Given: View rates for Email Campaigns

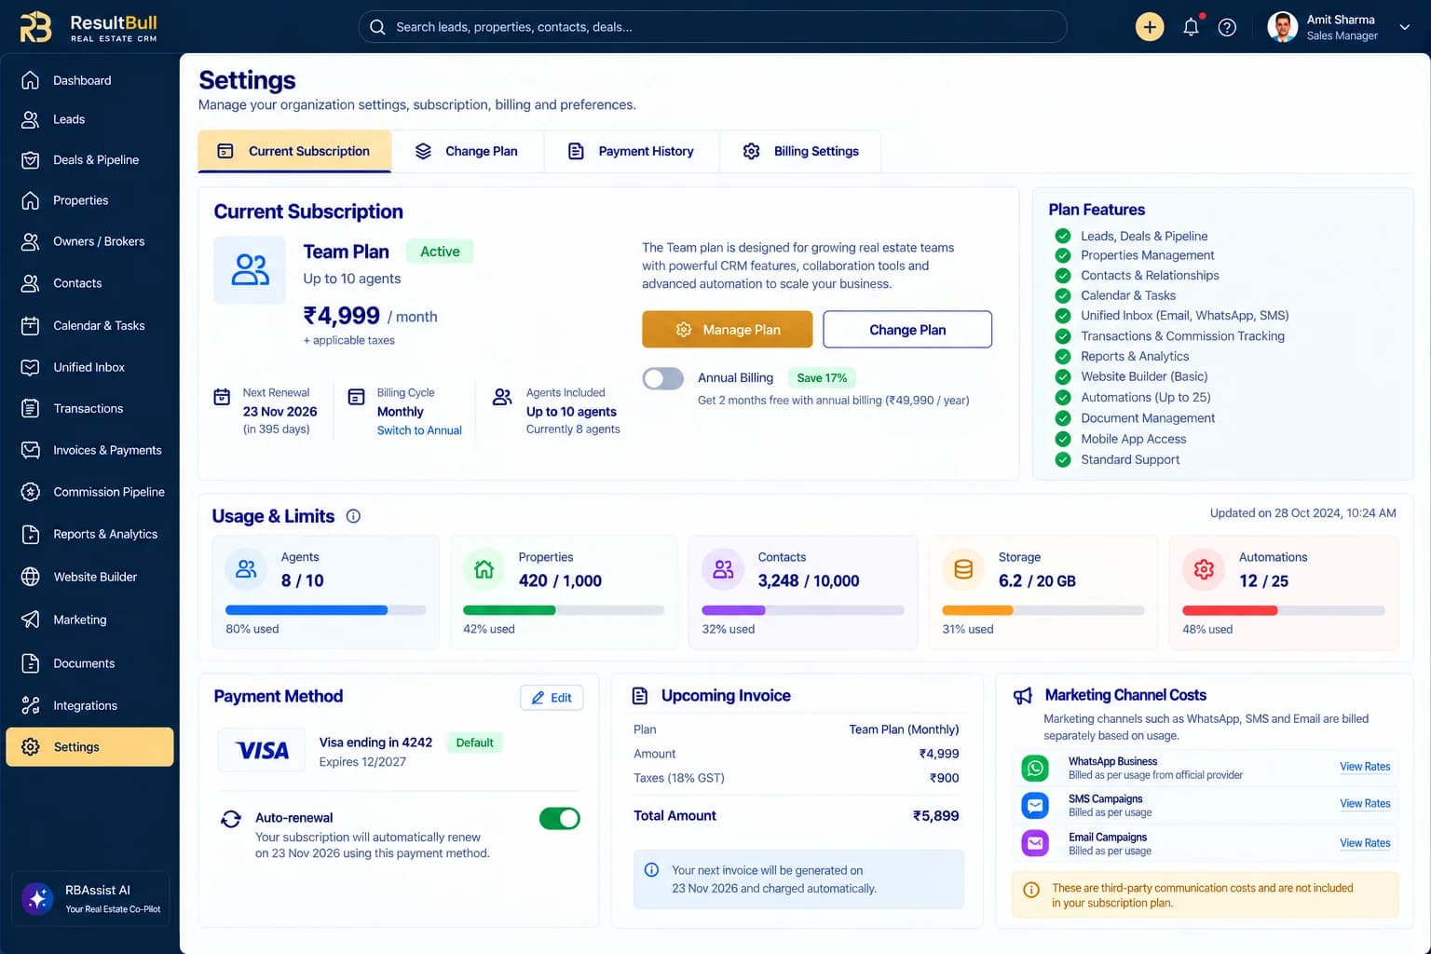Looking at the screenshot, I should click(x=1365, y=843).
